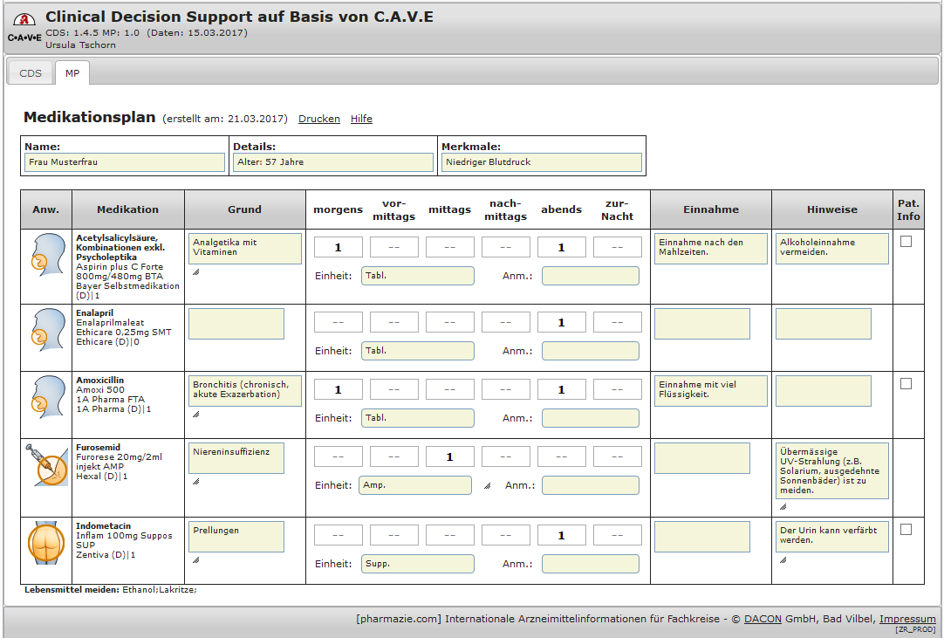Tick the Pat. Info checkbox for Acetylsalicylsäure
The height and width of the screenshot is (638, 944).
tap(906, 242)
